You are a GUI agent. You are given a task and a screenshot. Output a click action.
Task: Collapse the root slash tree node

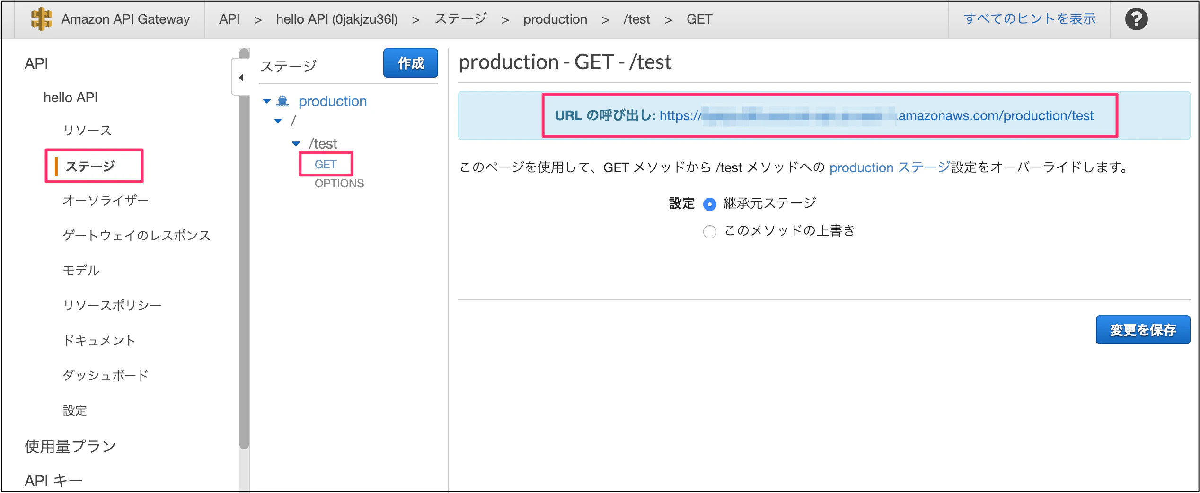[278, 121]
